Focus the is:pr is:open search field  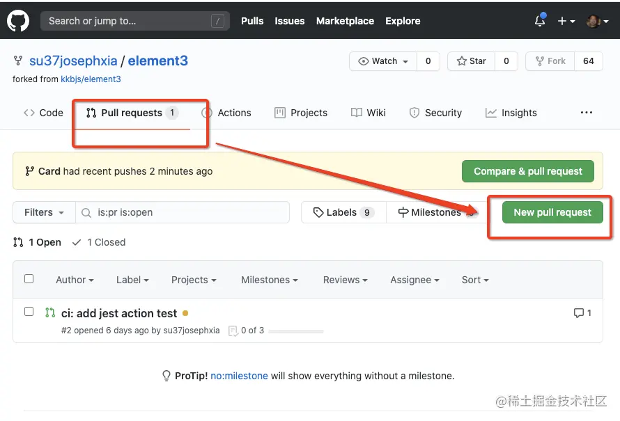point(188,212)
